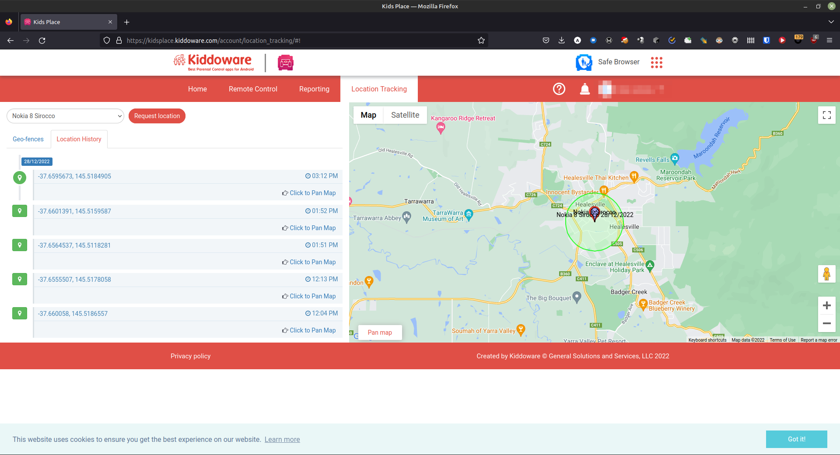Open Firefox downloads panel
This screenshot has width=840, height=455.
562,40
